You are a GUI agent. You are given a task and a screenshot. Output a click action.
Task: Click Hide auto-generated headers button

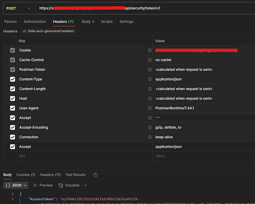click(x=48, y=31)
